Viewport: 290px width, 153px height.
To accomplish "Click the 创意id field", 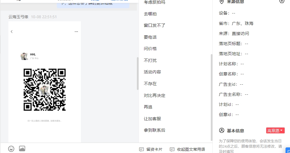I will pos(229,115).
